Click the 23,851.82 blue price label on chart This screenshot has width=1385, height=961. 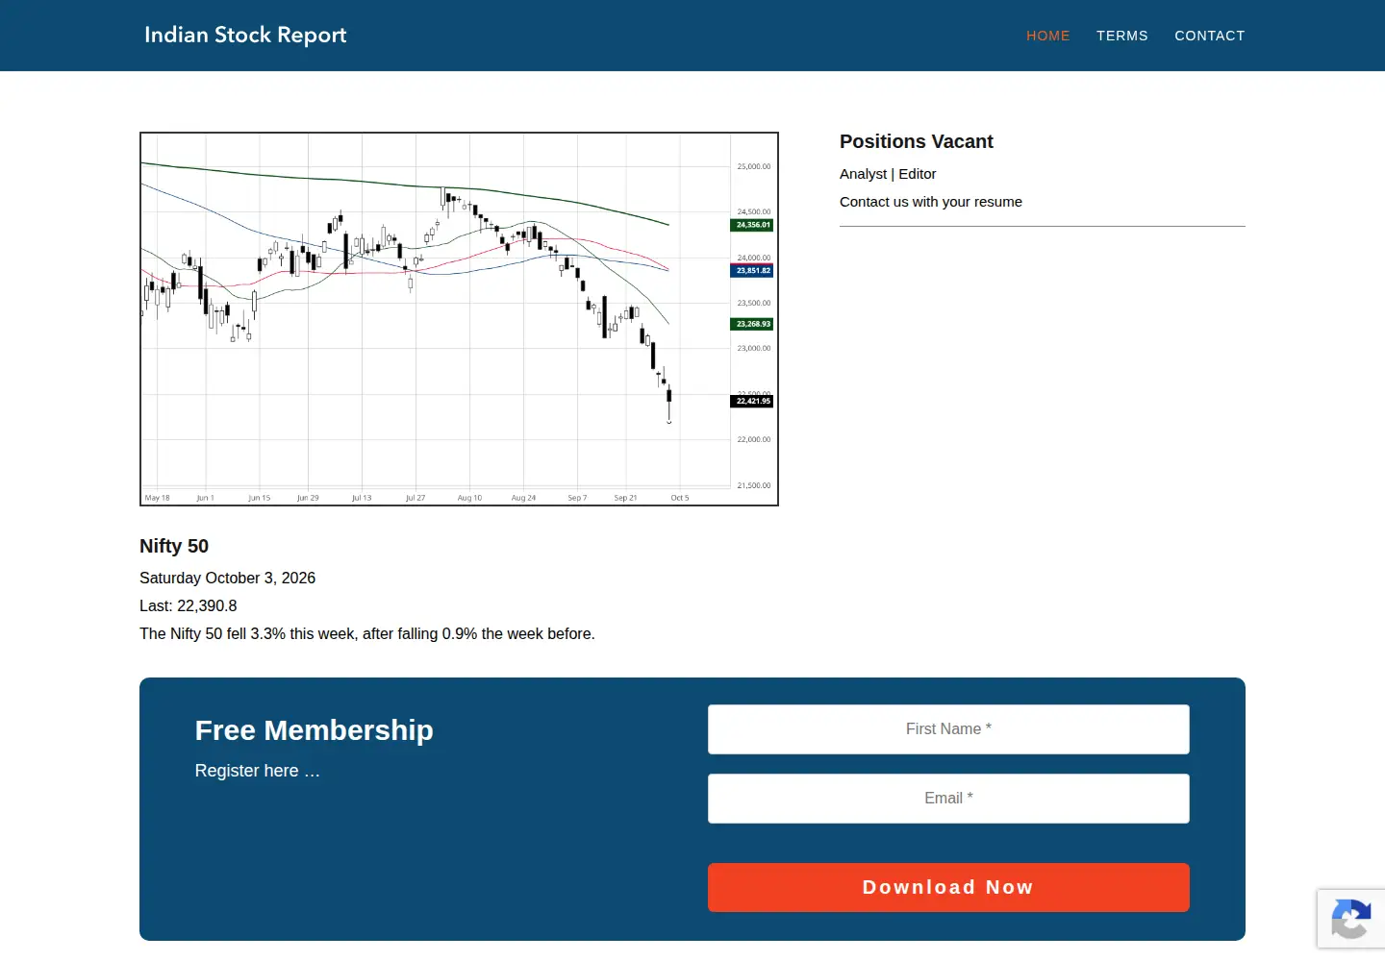tap(752, 271)
